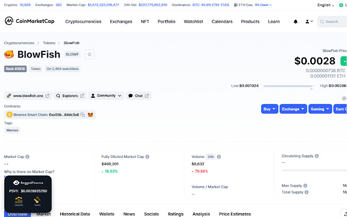
Task: Open the Portfolio menu item
Action: pos(166,22)
